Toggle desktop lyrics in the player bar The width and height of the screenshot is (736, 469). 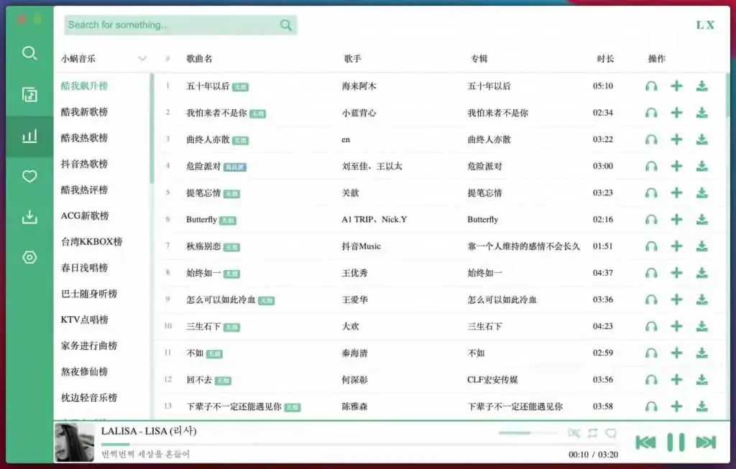(574, 433)
